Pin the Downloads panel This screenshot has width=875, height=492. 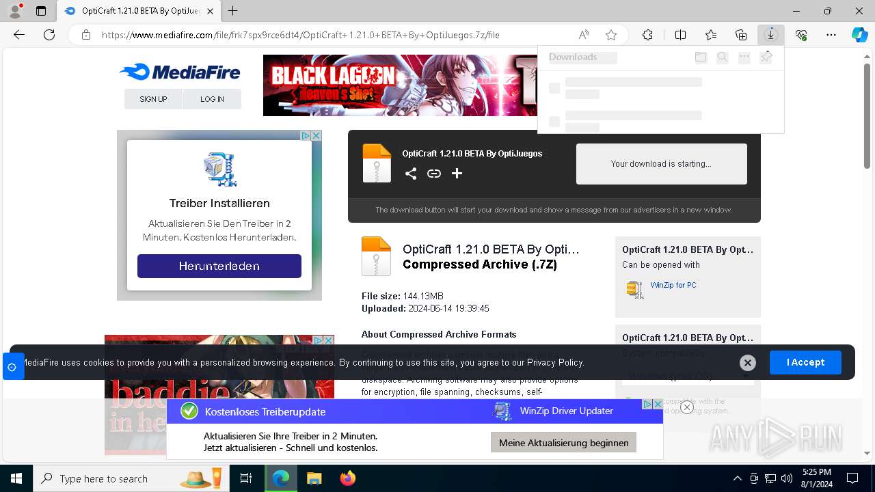click(x=766, y=57)
